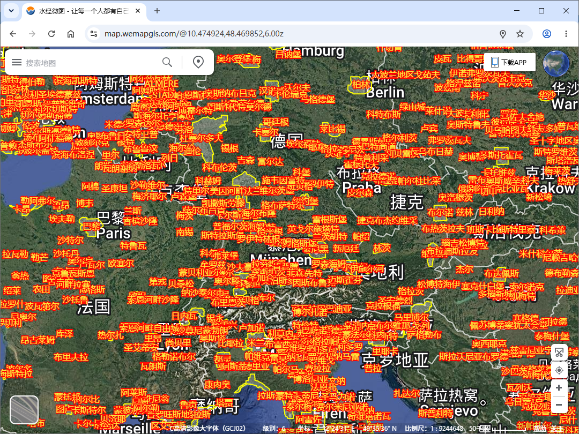The width and height of the screenshot is (579, 434).
Task: Click the 康内奥 map label
Action: 218,385
